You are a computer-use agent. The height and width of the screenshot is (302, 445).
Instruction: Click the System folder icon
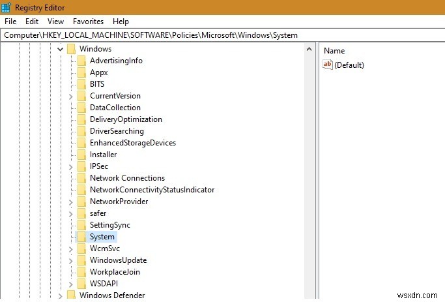tap(81, 237)
